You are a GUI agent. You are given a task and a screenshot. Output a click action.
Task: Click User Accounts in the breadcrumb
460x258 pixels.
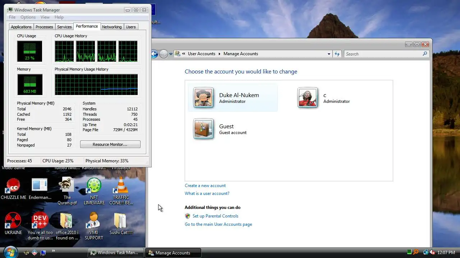tap(201, 54)
